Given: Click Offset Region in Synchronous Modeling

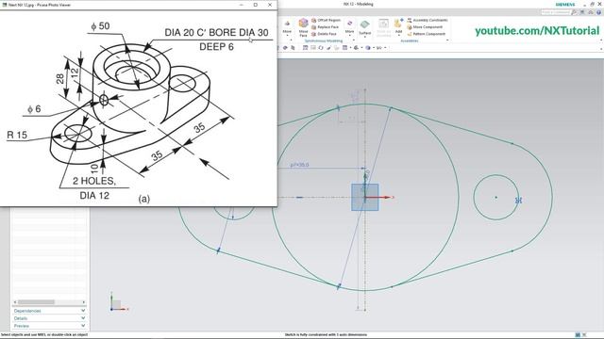Looking at the screenshot, I should [x=326, y=20].
